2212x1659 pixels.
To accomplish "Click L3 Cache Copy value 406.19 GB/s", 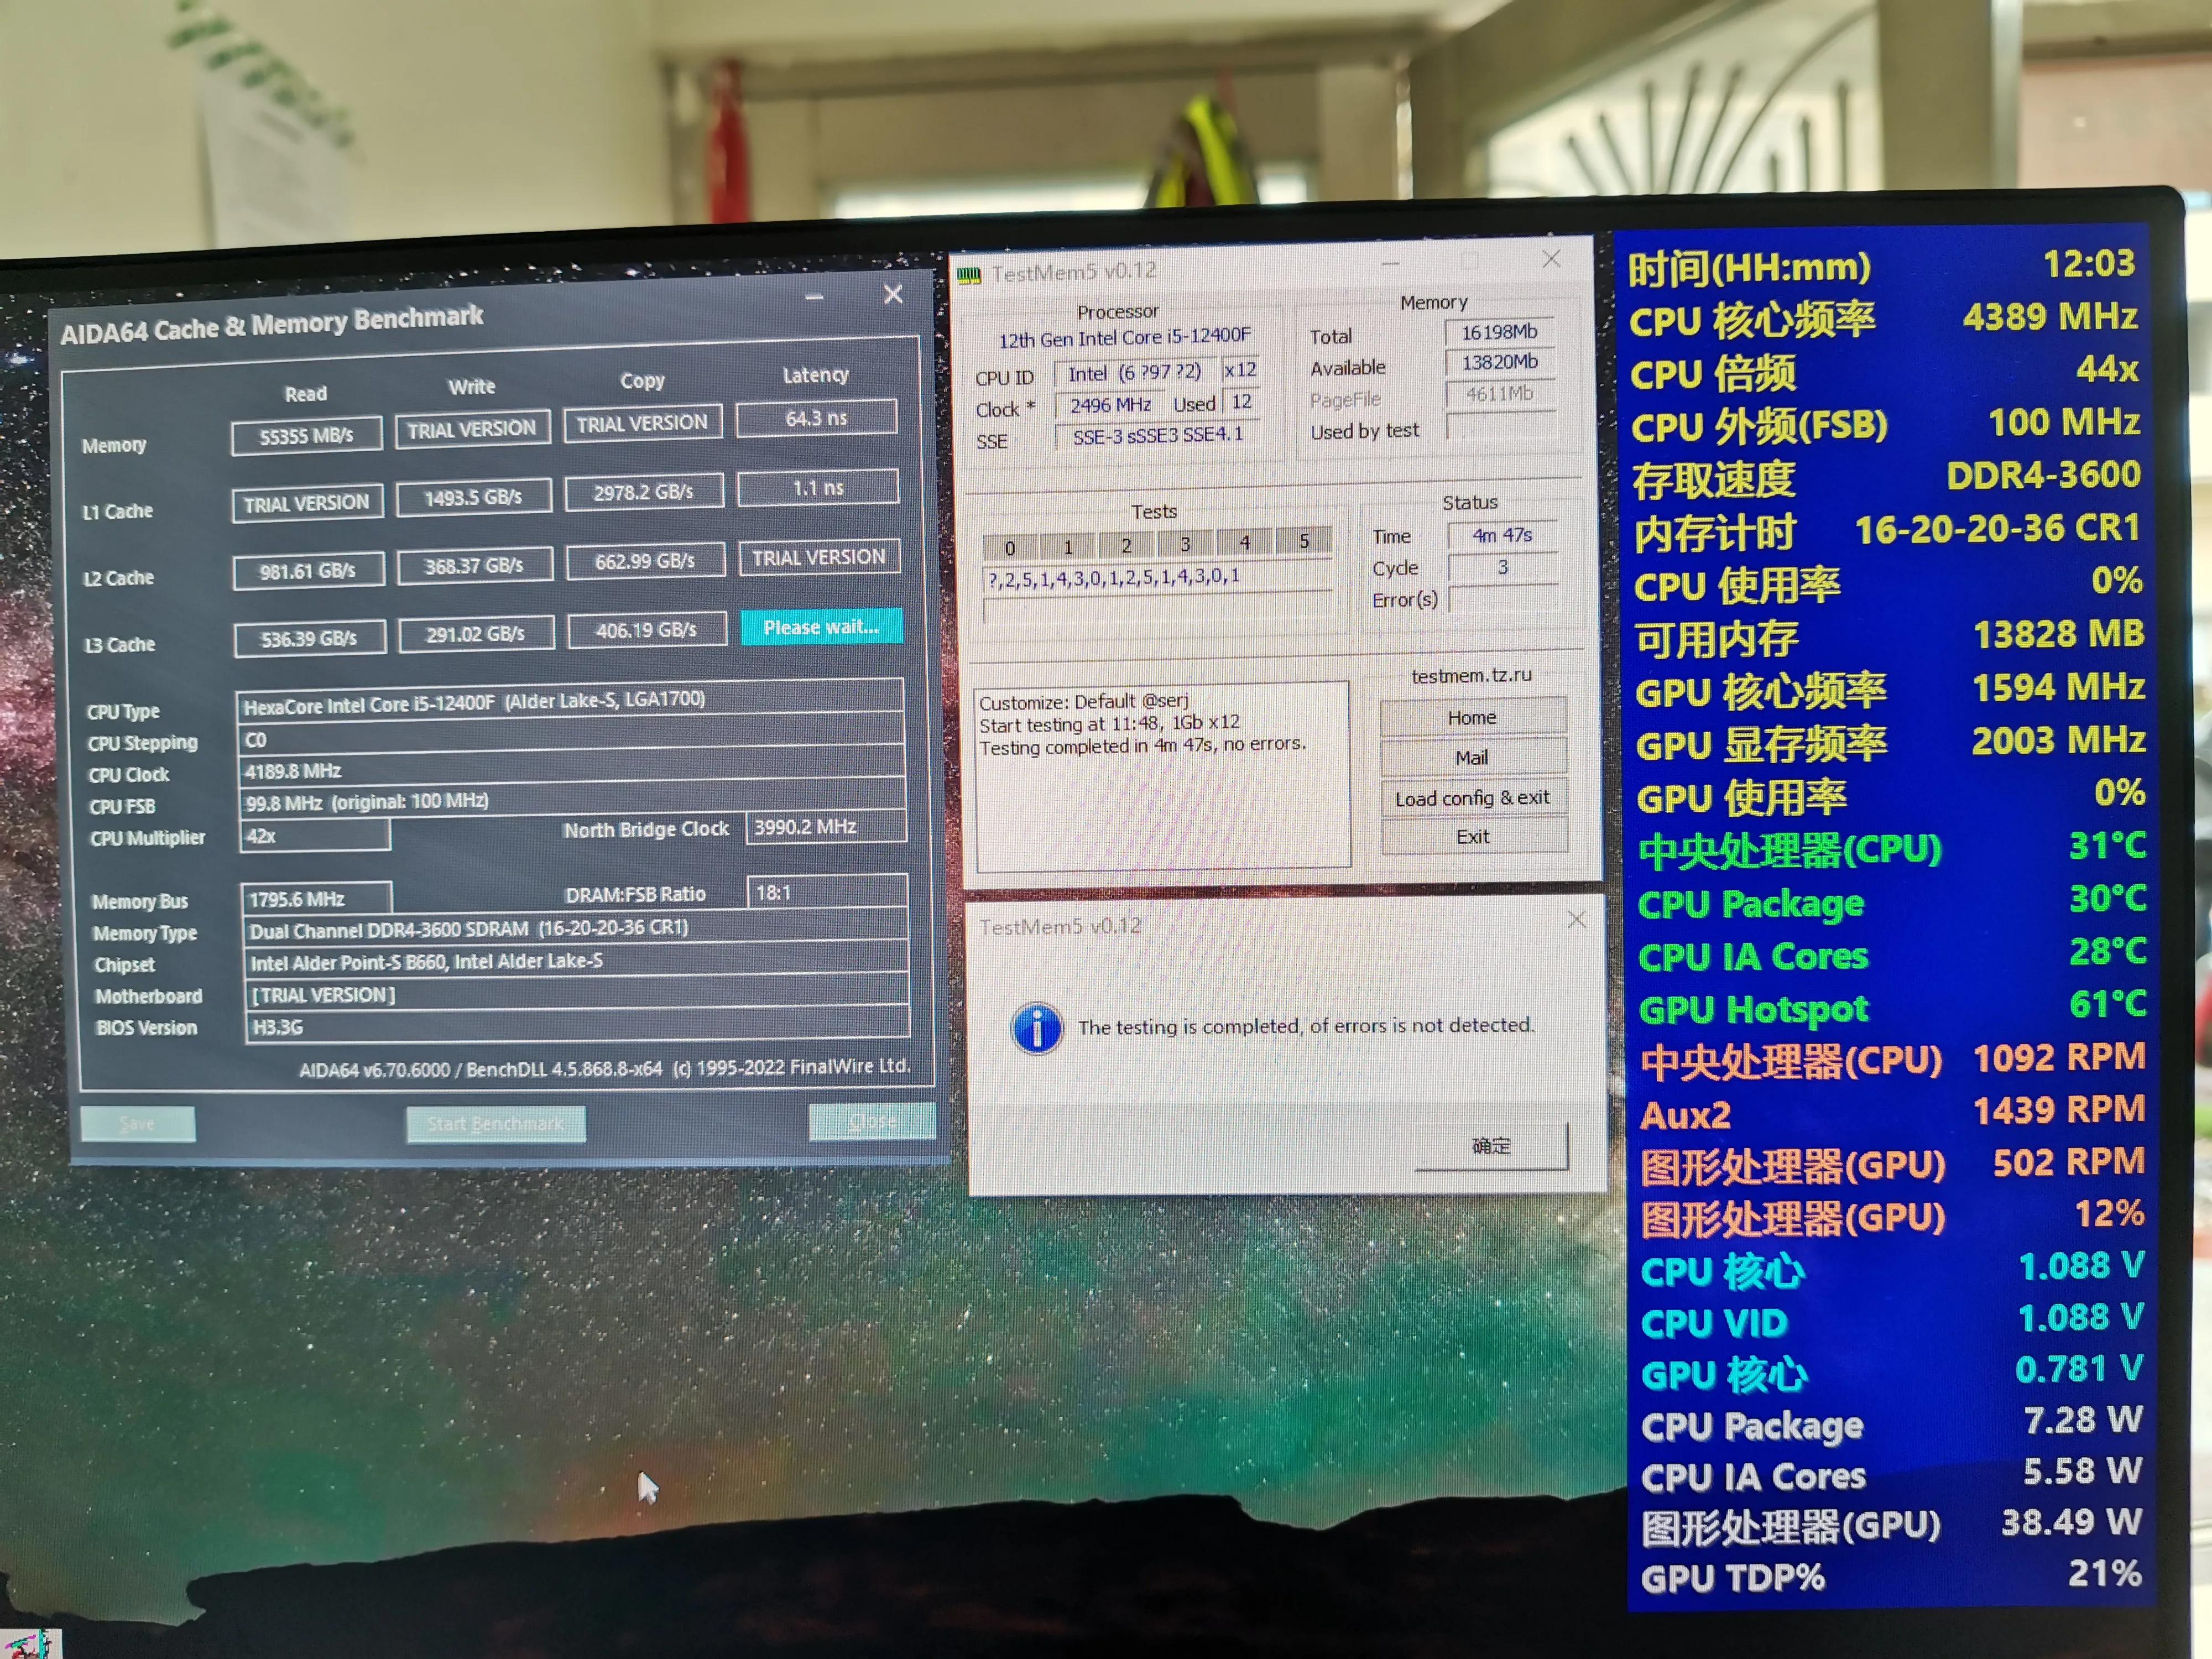I will coord(646,630).
